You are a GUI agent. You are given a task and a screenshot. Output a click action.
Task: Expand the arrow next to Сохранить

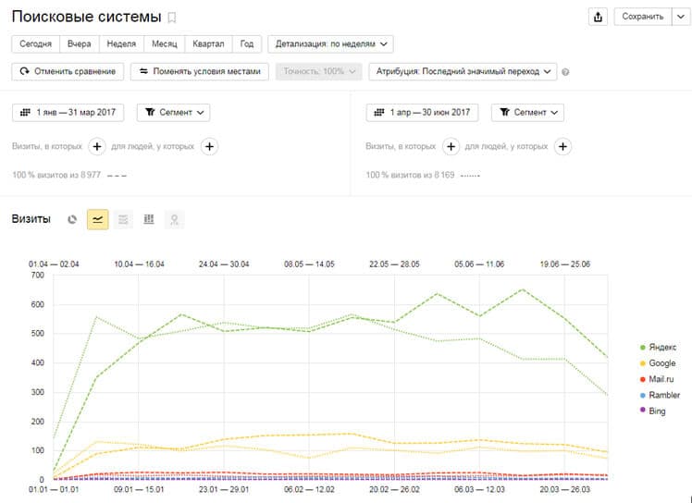[x=681, y=17]
